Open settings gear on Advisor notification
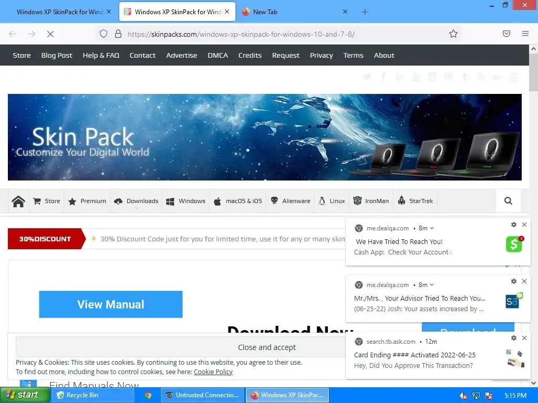Image resolution: width=538 pixels, height=403 pixels. click(x=514, y=281)
